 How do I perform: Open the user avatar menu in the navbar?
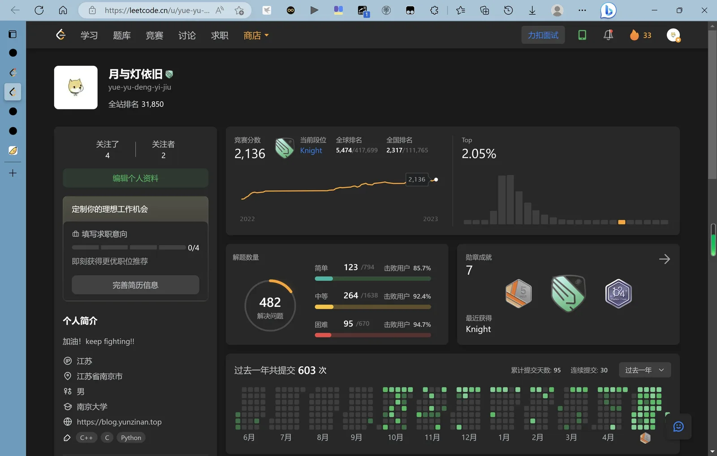tap(674, 35)
